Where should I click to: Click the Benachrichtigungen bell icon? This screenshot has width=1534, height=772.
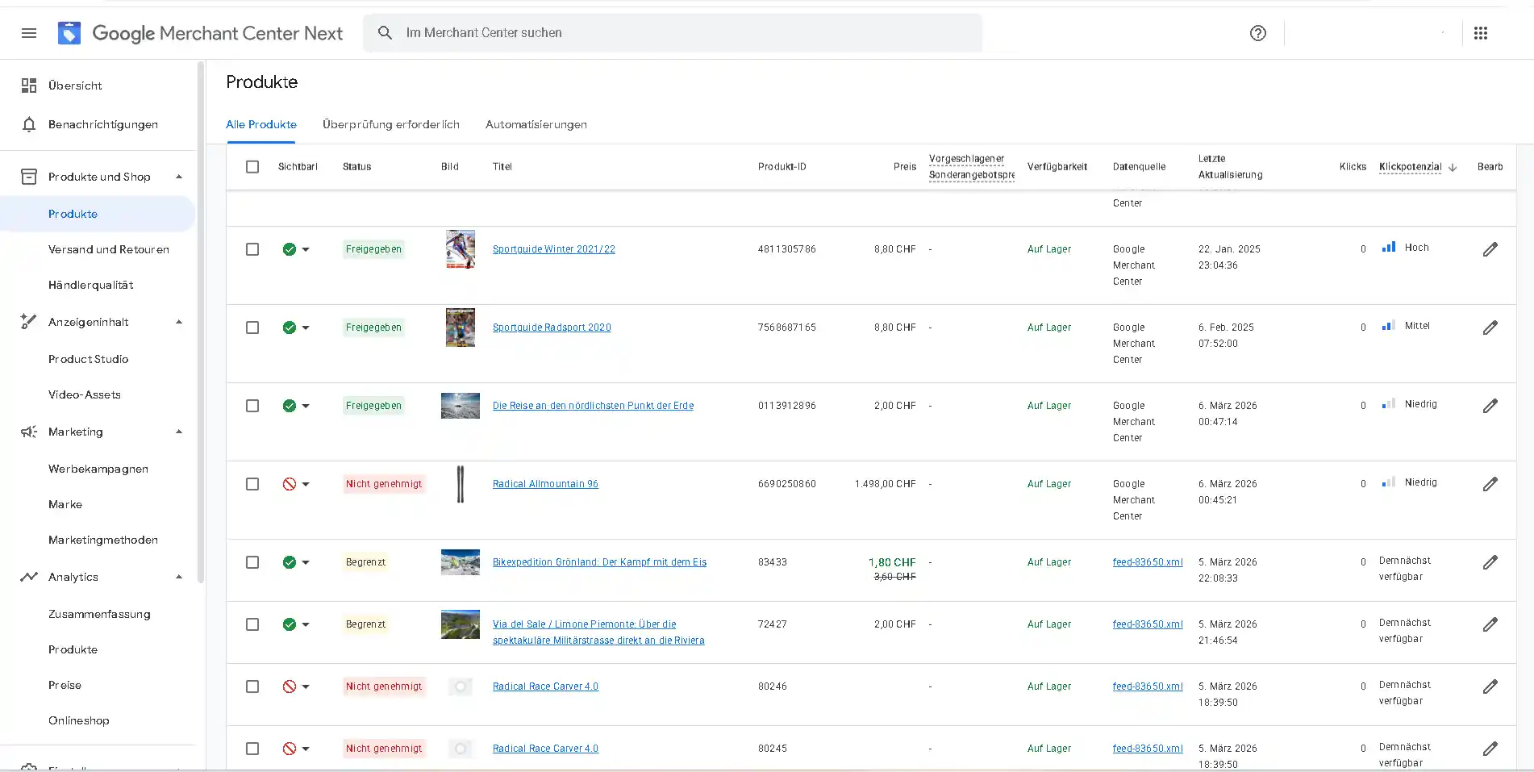click(x=29, y=124)
